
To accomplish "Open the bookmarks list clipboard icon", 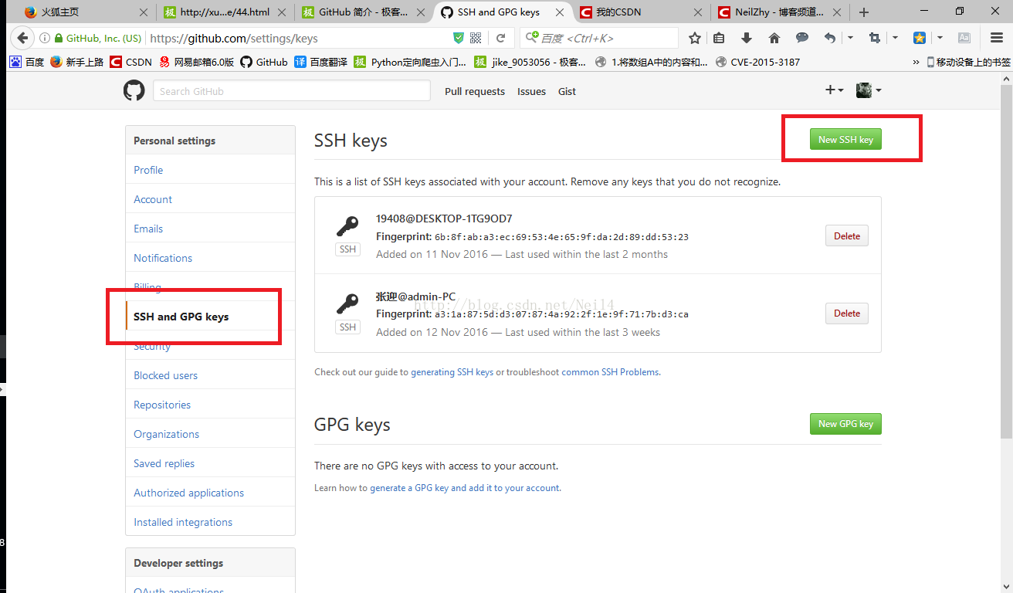I will point(719,38).
